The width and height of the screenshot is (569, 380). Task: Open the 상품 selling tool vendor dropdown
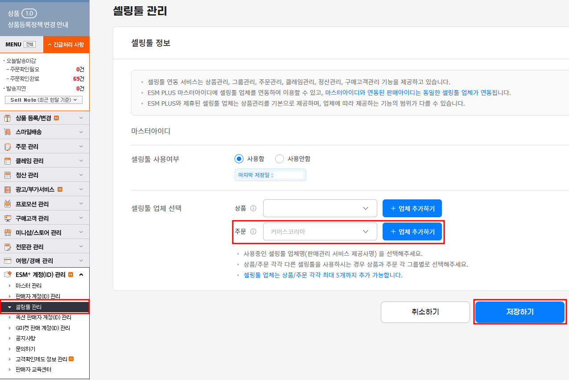[320, 208]
